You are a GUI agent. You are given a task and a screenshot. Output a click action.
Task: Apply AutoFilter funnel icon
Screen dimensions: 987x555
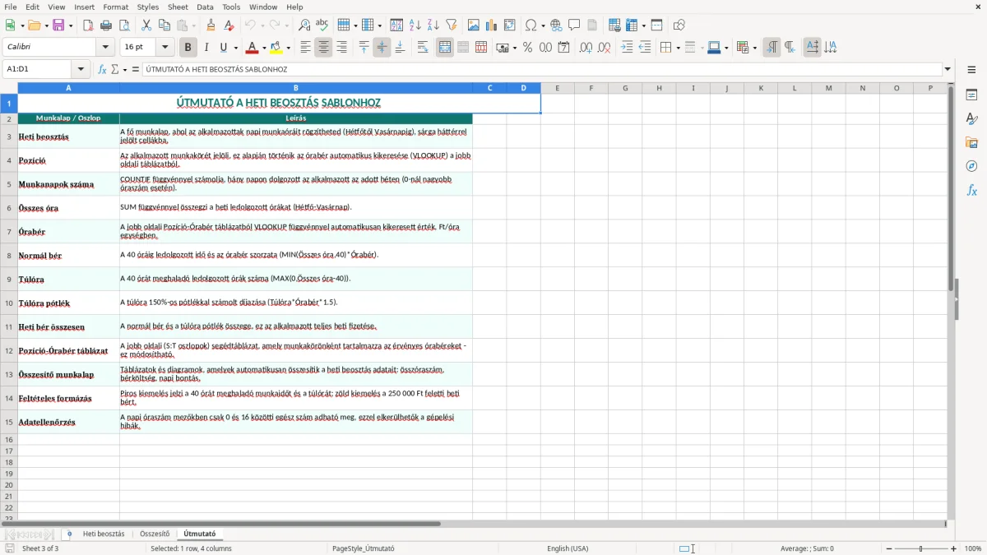pyautogui.click(x=452, y=25)
